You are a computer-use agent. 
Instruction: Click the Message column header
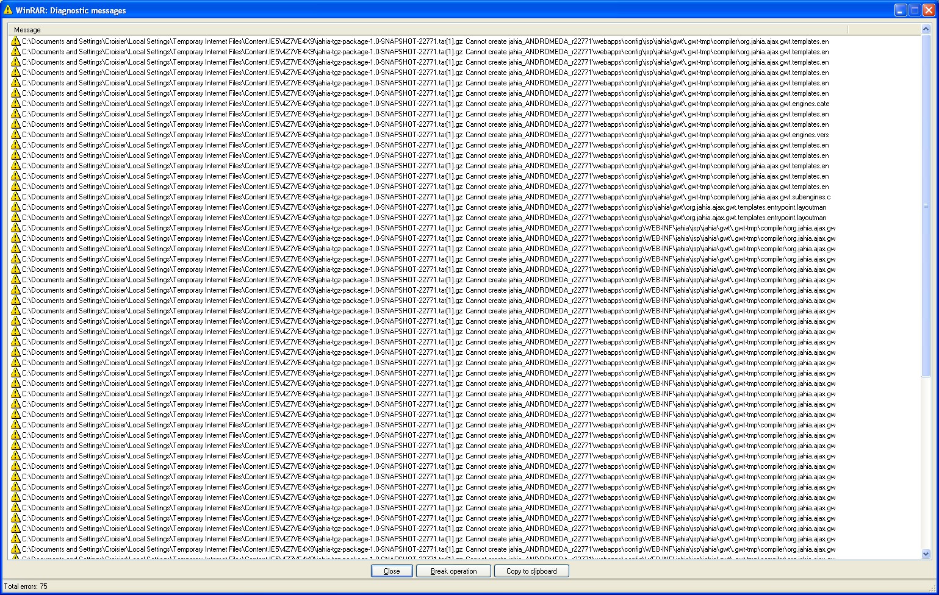pos(428,29)
